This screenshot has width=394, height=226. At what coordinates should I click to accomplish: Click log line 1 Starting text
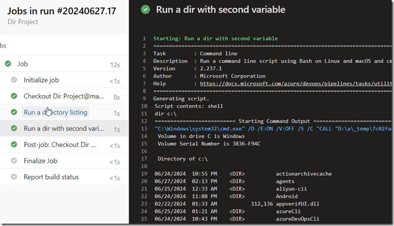(216, 38)
